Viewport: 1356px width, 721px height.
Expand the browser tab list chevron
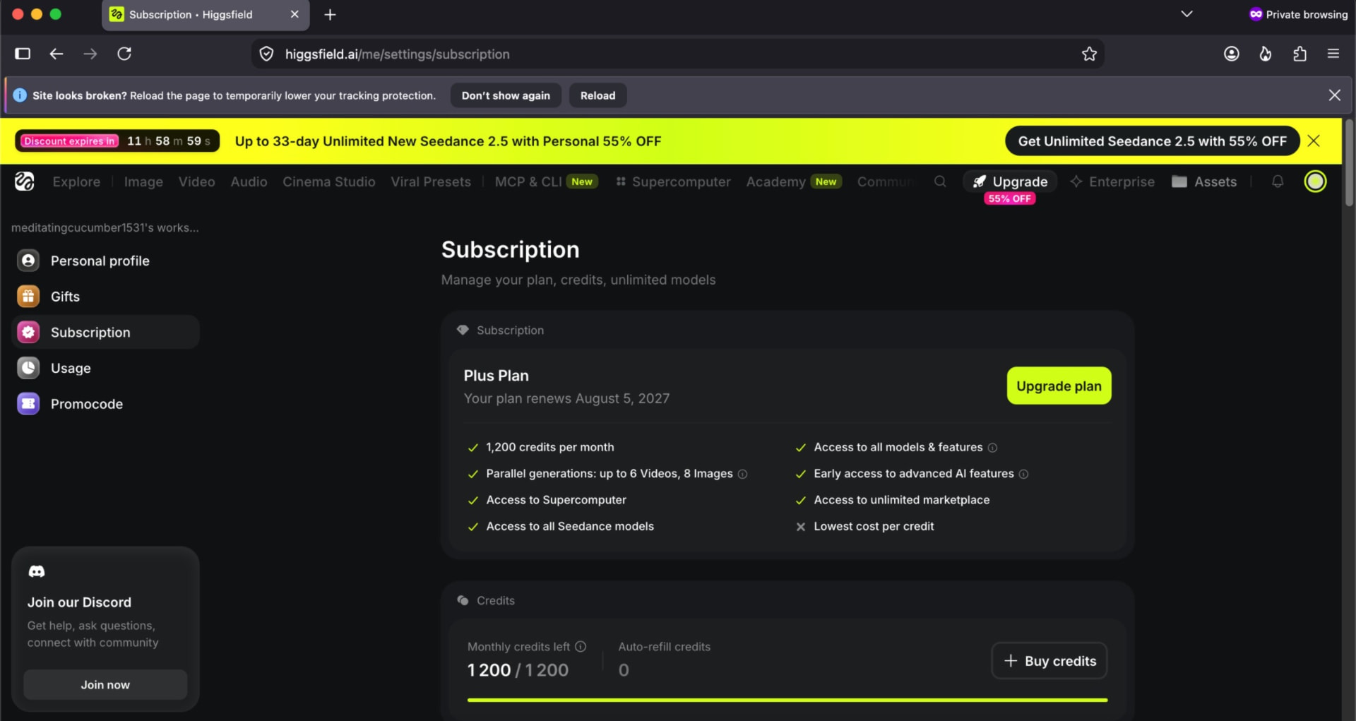pos(1186,14)
